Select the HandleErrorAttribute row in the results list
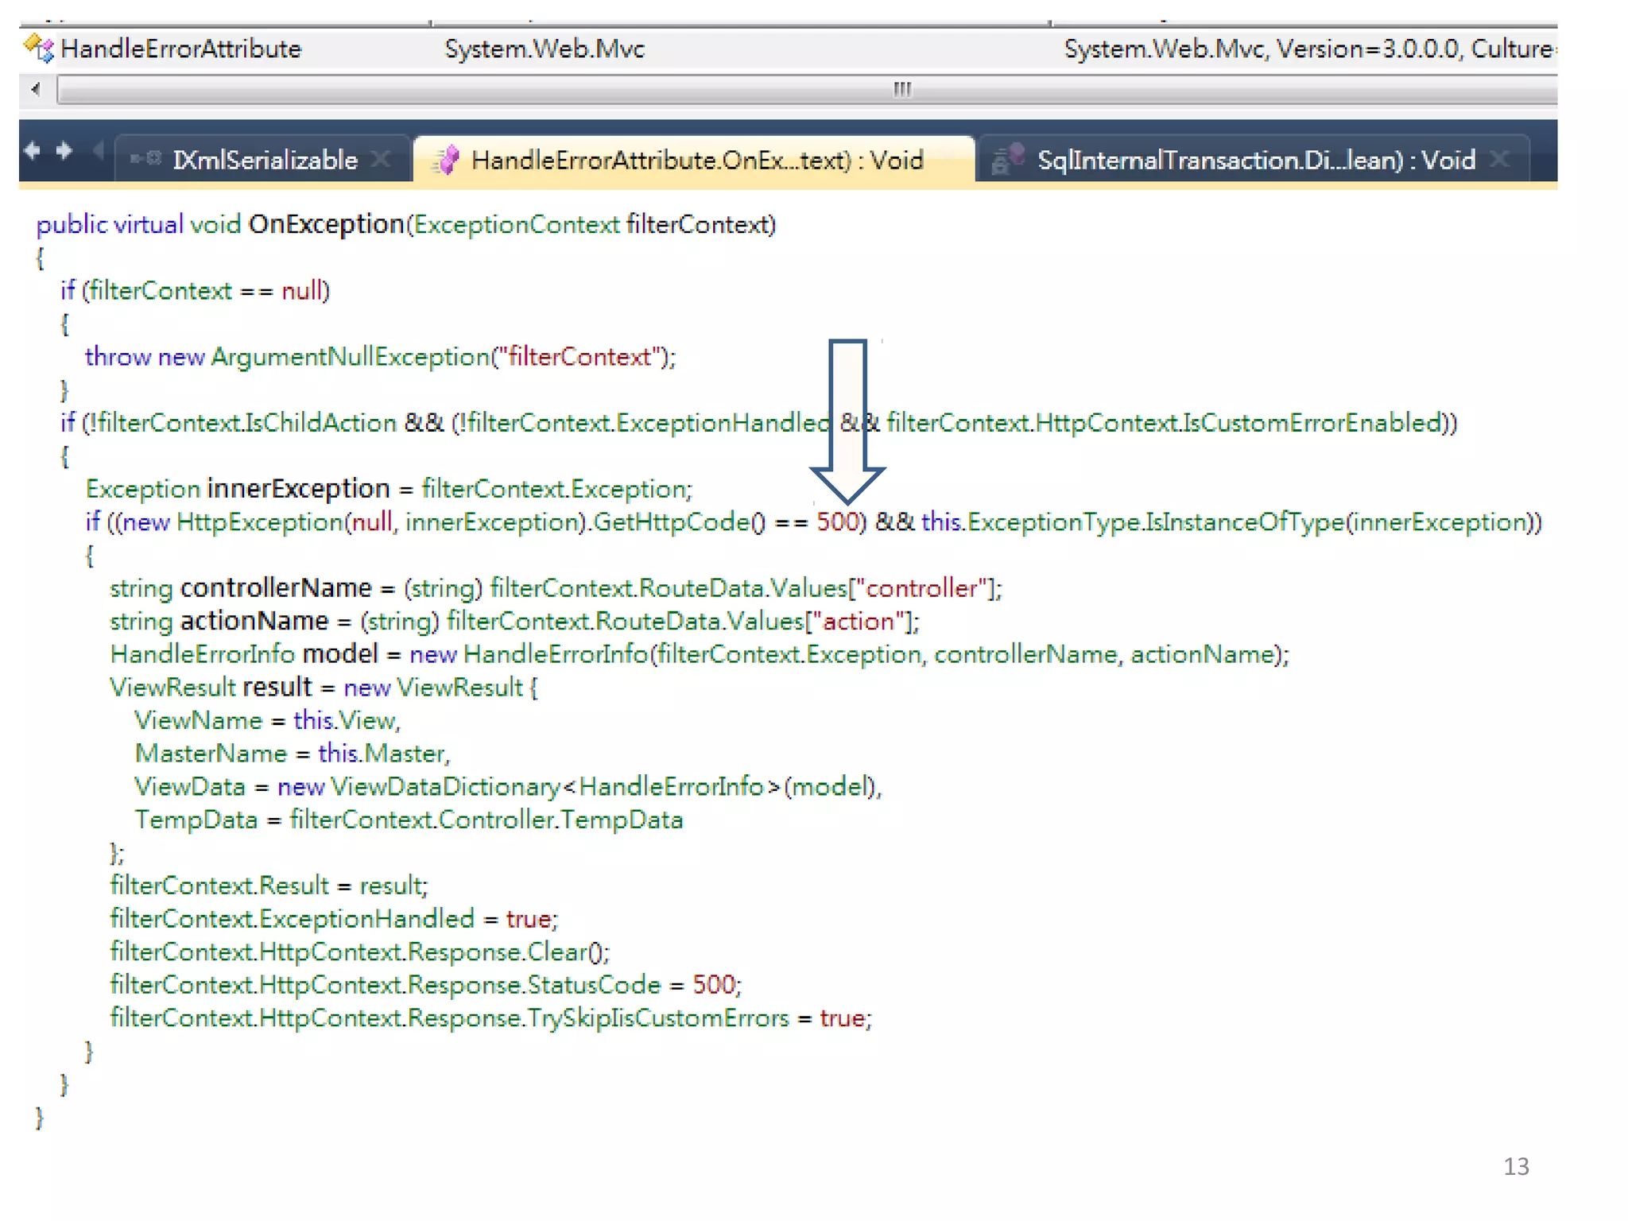Viewport: 1628px width, 1221px height. coord(181,48)
